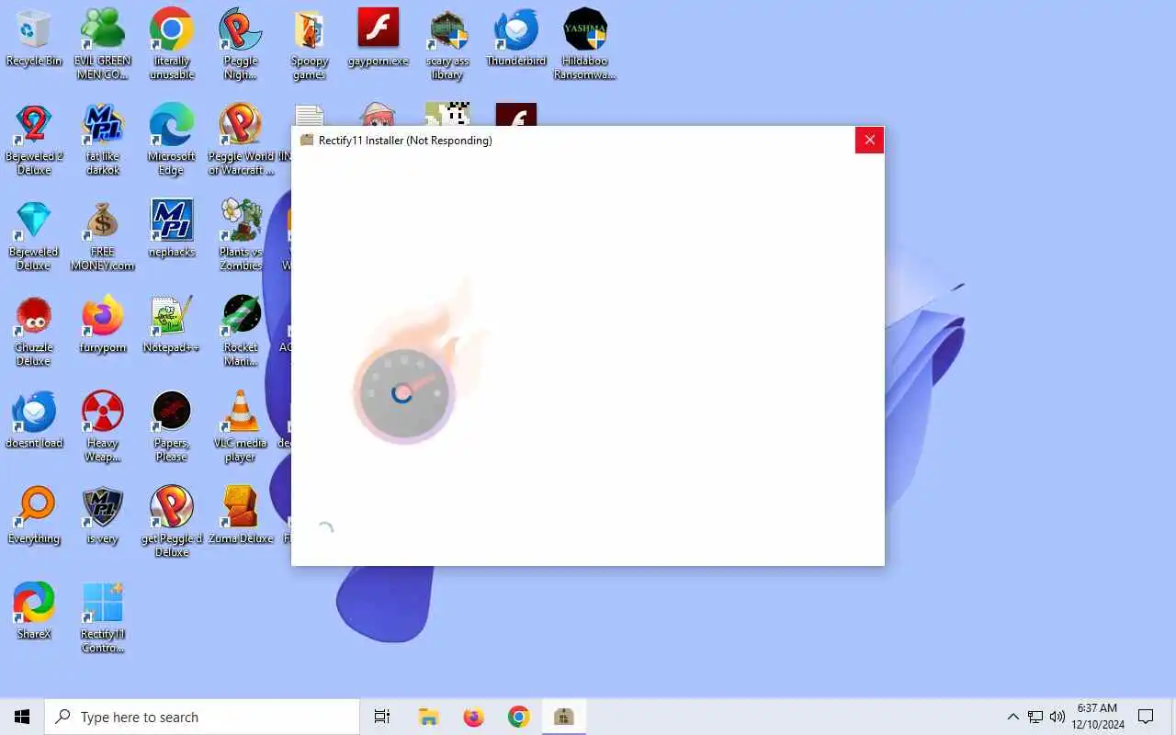Launch Chrome from the taskbar

519,717
